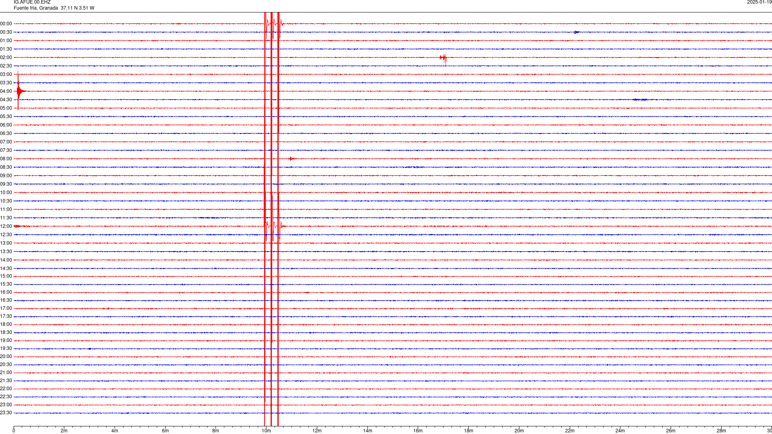
Task: Select the 06:00 time row label
Action: (6, 125)
